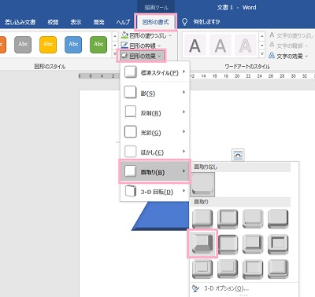Image resolution: width=315 pixels, height=297 pixels.
Task: Select the highlighted bevel preset in second row
Action: pyautogui.click(x=202, y=244)
